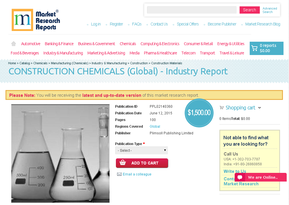Follow the Global regions covered link

pos(155,126)
